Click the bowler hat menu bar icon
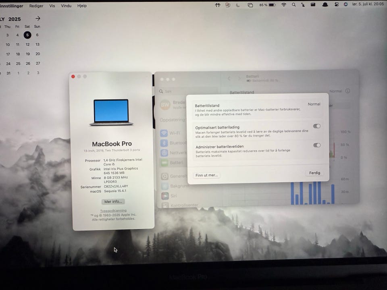This screenshot has width=387, height=290. (325, 4)
